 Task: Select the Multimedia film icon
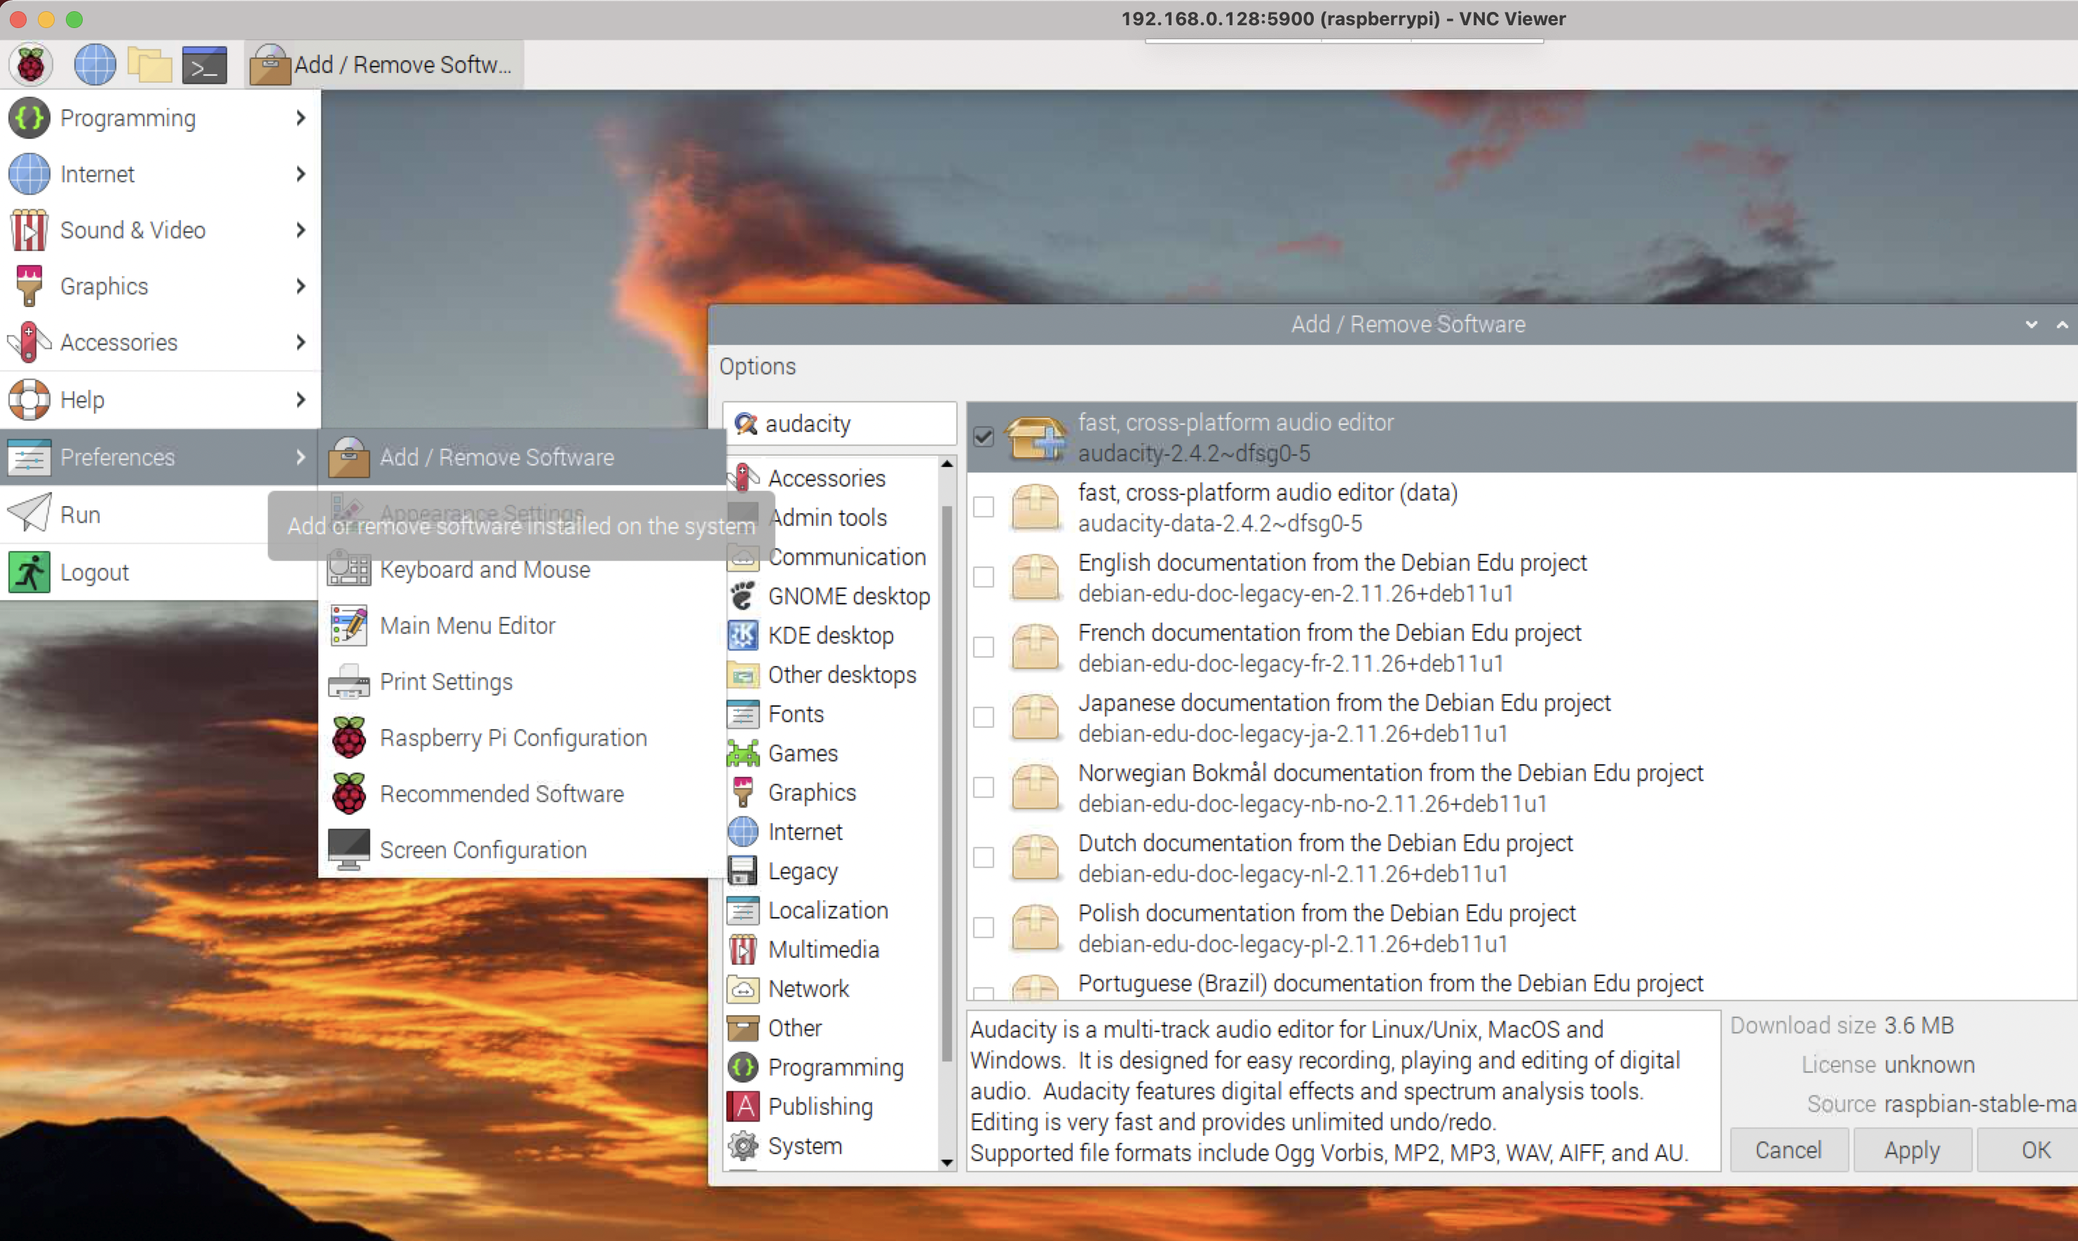(x=742, y=950)
